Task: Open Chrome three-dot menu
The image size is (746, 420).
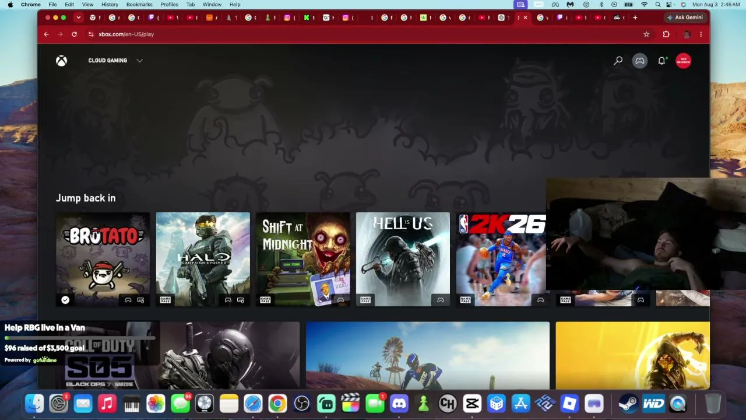Action: (701, 34)
